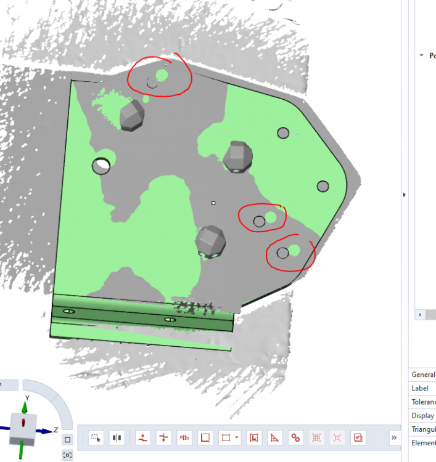Click the mirror/split view toolbar icon

pyautogui.click(x=117, y=438)
